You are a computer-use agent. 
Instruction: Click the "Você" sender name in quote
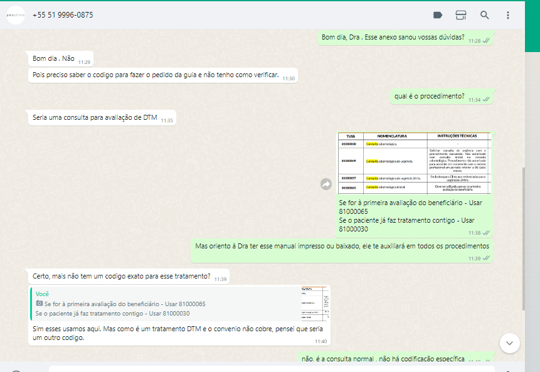tap(42, 294)
